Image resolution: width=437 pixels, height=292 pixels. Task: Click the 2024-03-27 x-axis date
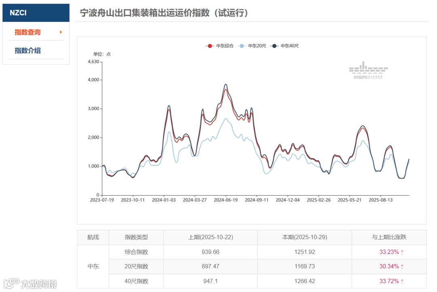pyautogui.click(x=195, y=200)
